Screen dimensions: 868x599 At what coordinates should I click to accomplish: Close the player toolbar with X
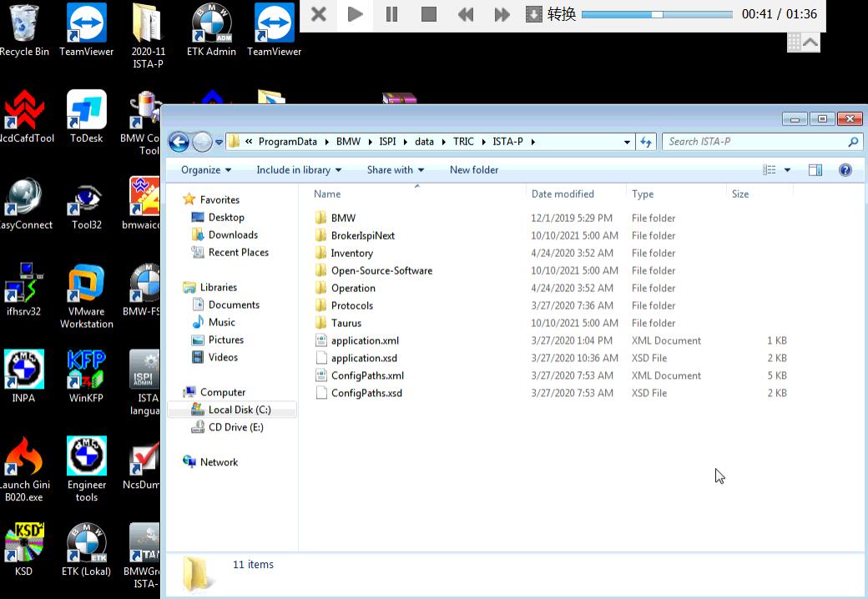[x=319, y=14]
